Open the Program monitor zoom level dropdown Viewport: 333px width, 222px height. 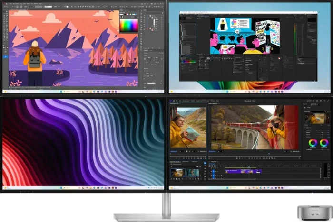pyautogui.click(x=220, y=151)
